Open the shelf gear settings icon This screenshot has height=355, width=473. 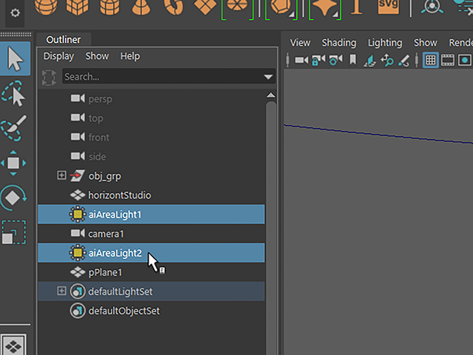(15, 13)
